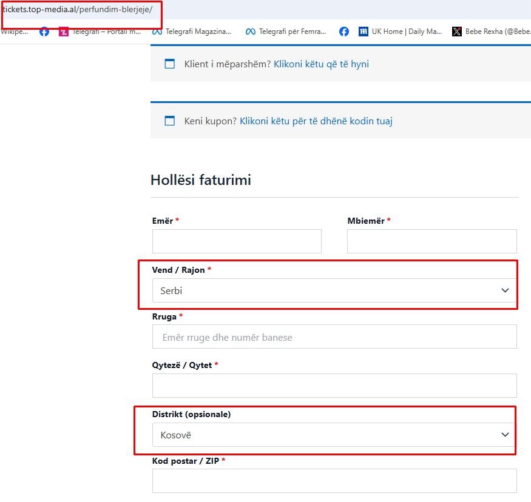Open the first Facebook bookmark icon
The height and width of the screenshot is (502, 531).
44,32
